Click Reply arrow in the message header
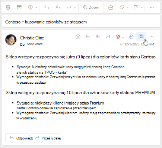The width and height of the screenshot is (162, 148). tap(88, 37)
